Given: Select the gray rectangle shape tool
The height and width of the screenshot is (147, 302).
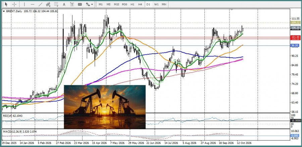Looking at the screenshot, I should [80, 4].
